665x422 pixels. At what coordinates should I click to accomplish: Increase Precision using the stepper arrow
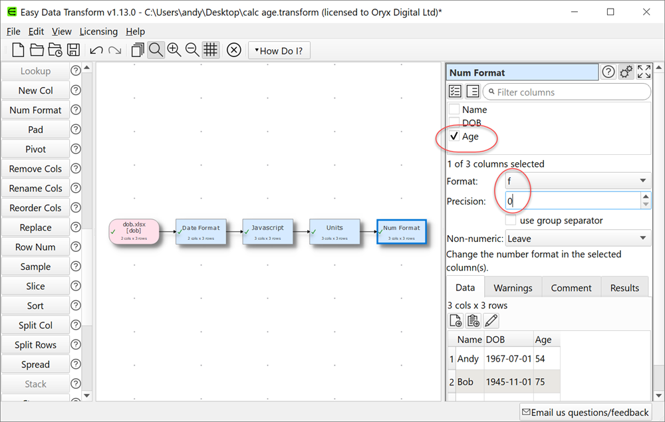coord(646,197)
